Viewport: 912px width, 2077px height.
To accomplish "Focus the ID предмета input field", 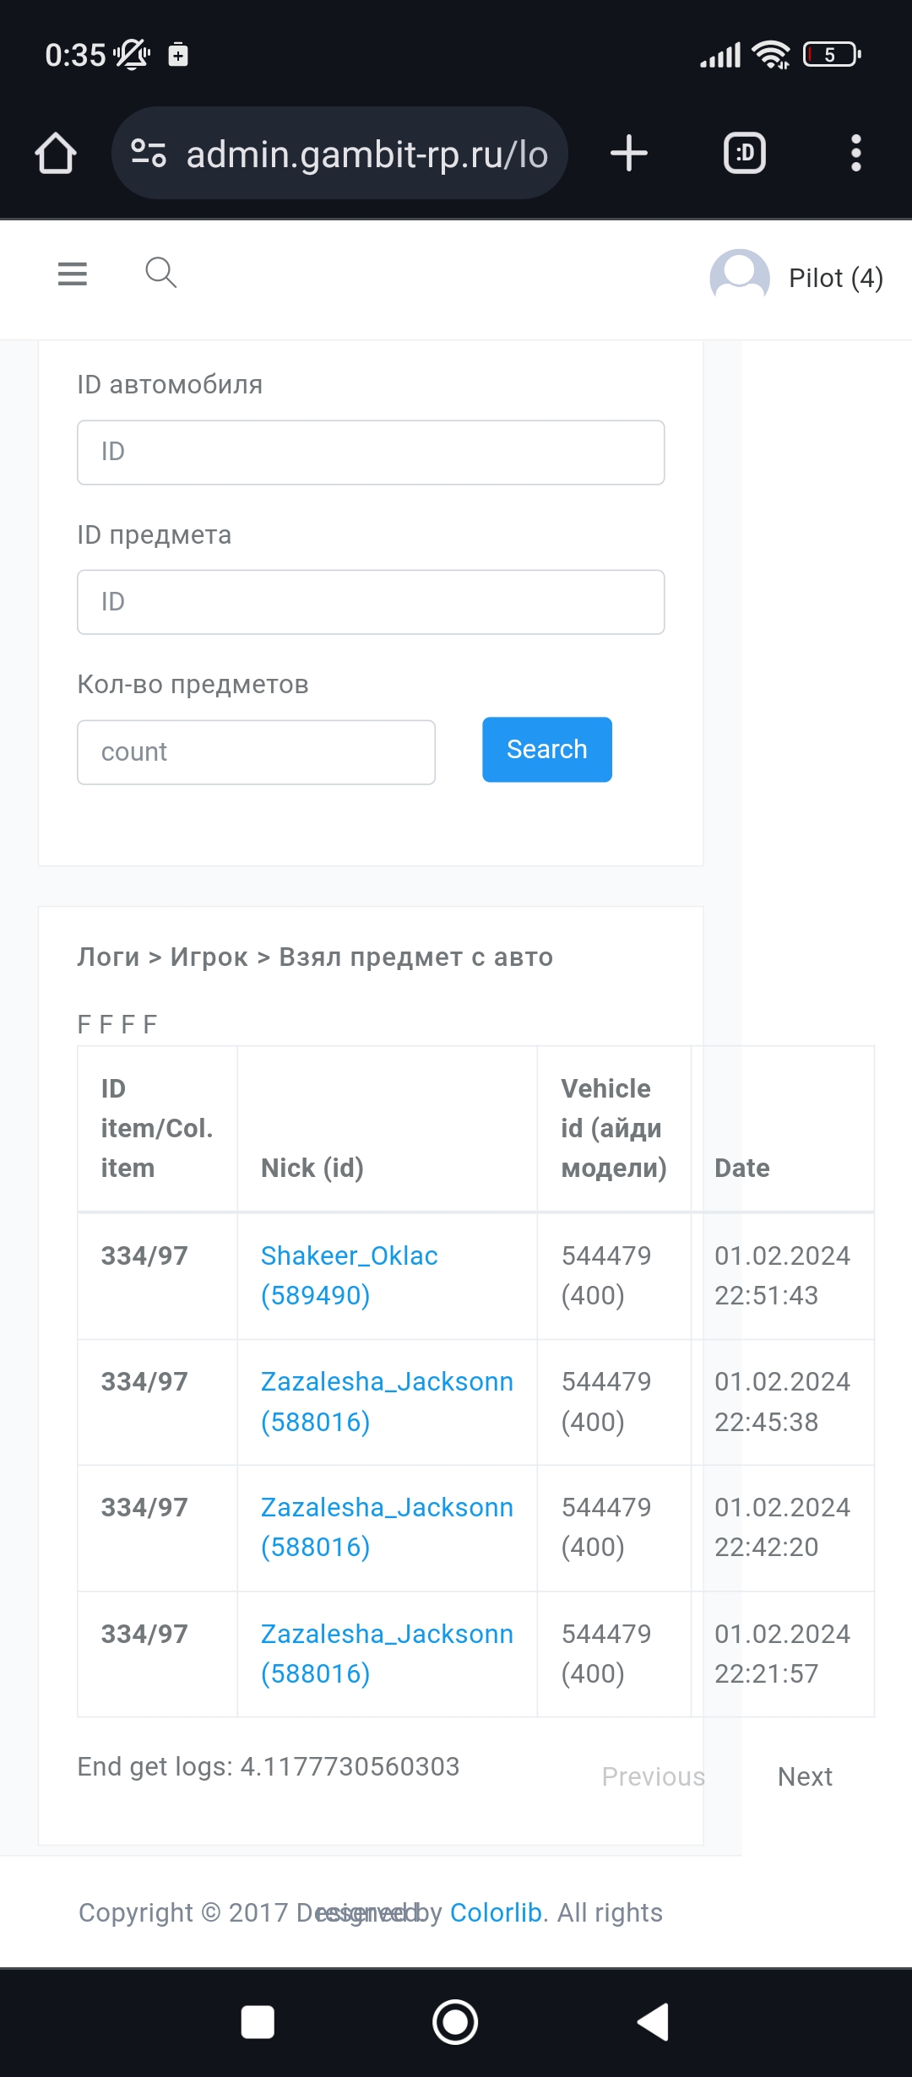I will (371, 602).
